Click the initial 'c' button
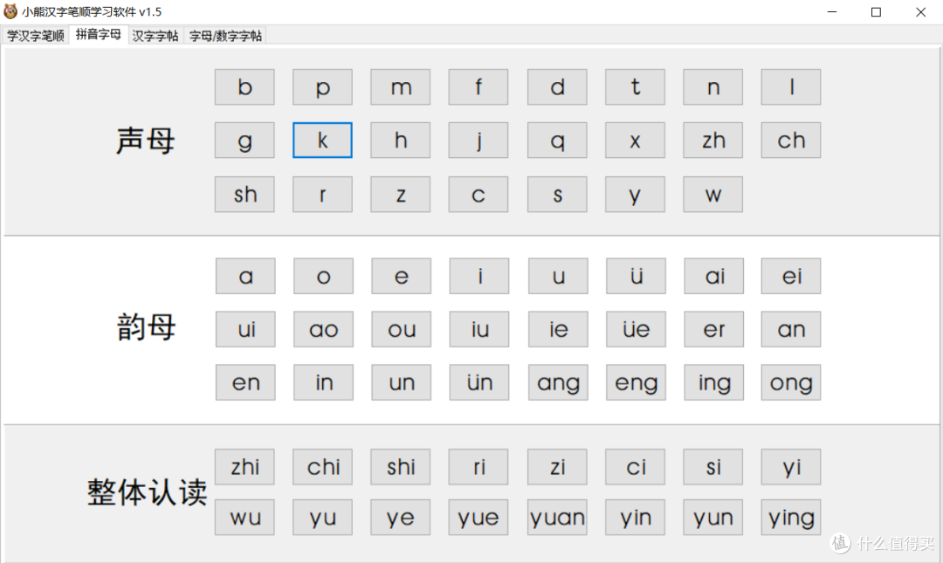Screen dimensions: 943x563 click(x=478, y=195)
